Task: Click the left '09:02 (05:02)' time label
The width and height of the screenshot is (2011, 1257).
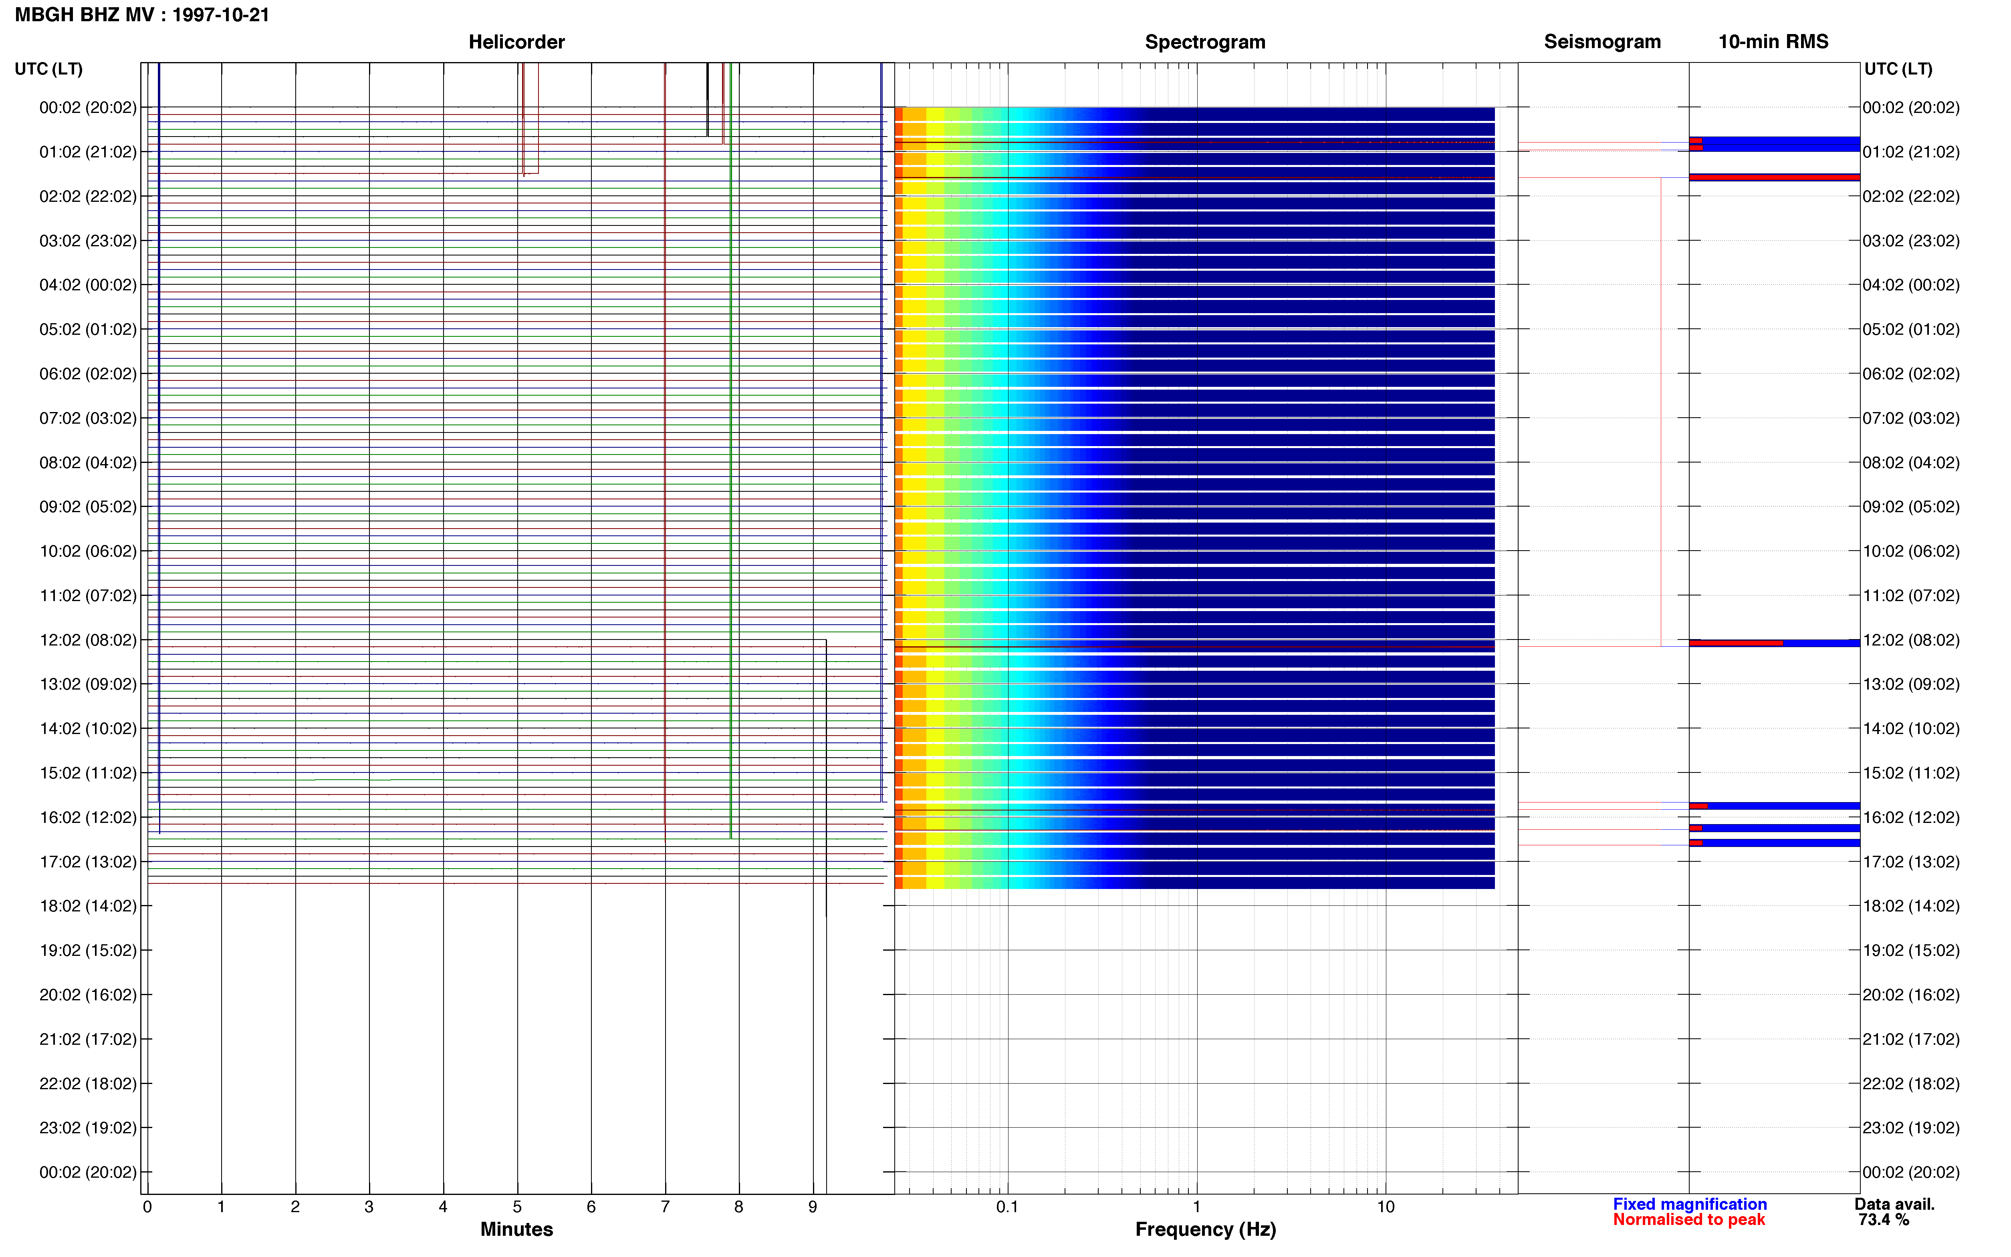Action: click(x=88, y=507)
